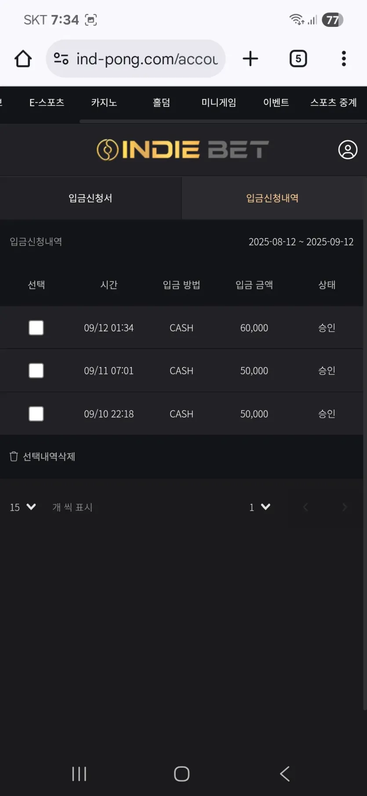Tap the Android back navigation button

coord(285,774)
